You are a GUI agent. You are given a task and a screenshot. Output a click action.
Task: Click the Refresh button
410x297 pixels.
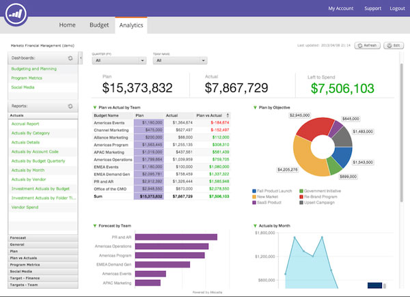click(368, 46)
